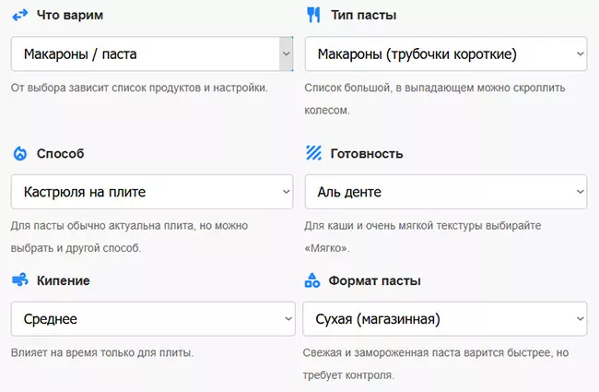Click the Способ label
Viewport: 599px width, 392px height.
click(60, 153)
